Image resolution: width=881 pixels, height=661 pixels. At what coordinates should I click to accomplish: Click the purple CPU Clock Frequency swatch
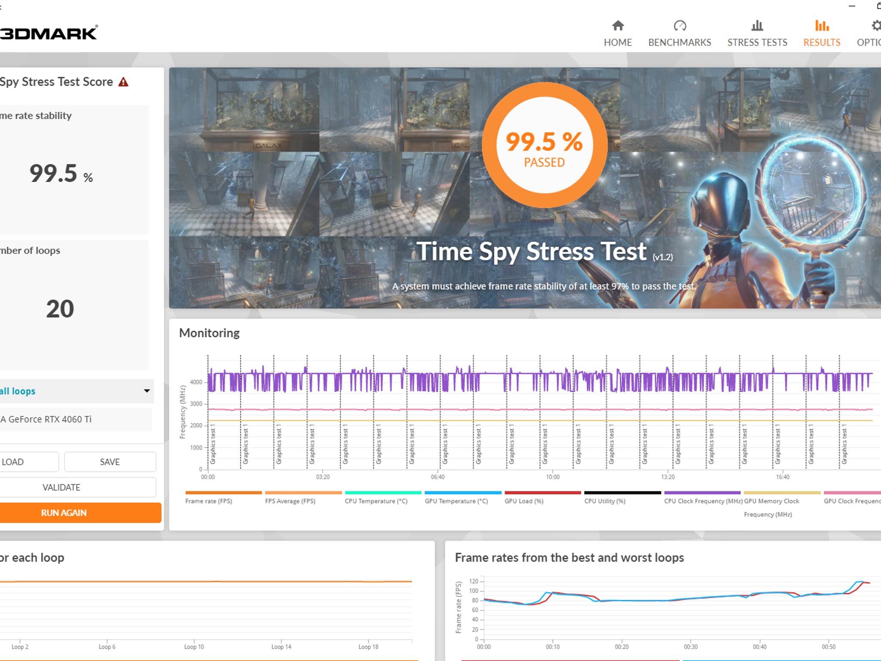702,492
